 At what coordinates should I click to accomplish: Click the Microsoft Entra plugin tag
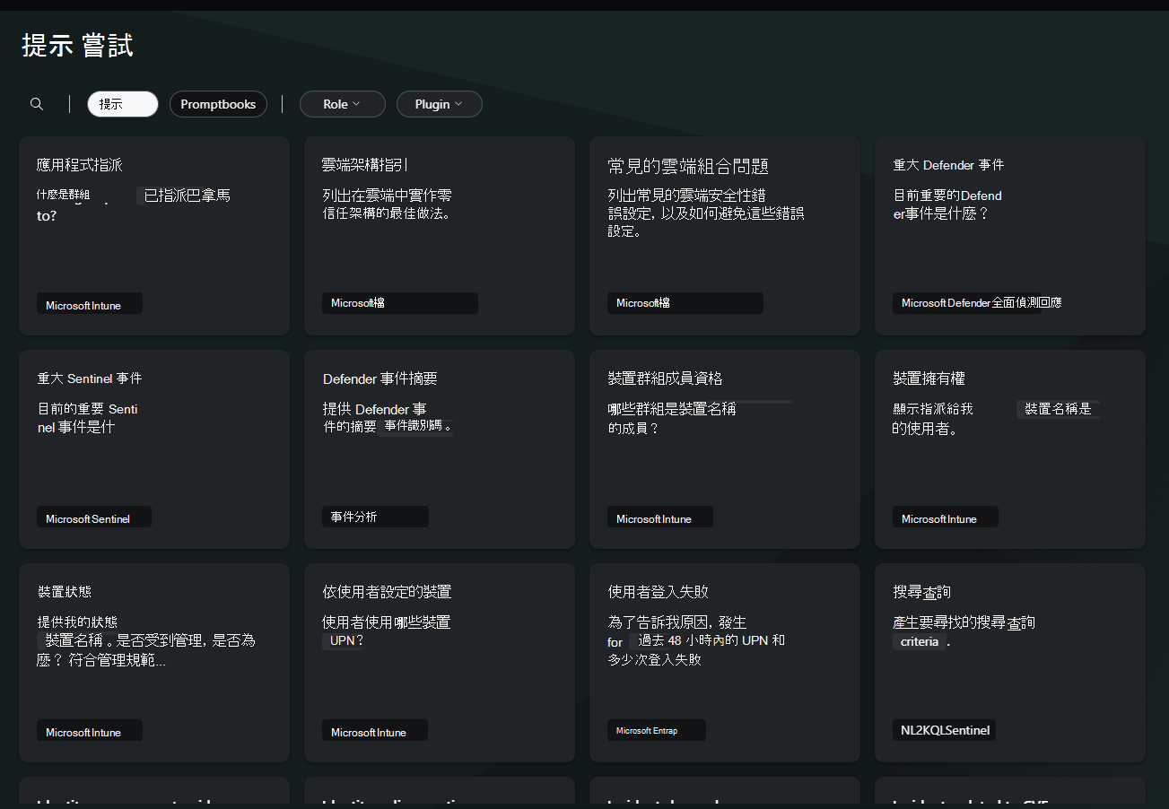(657, 730)
